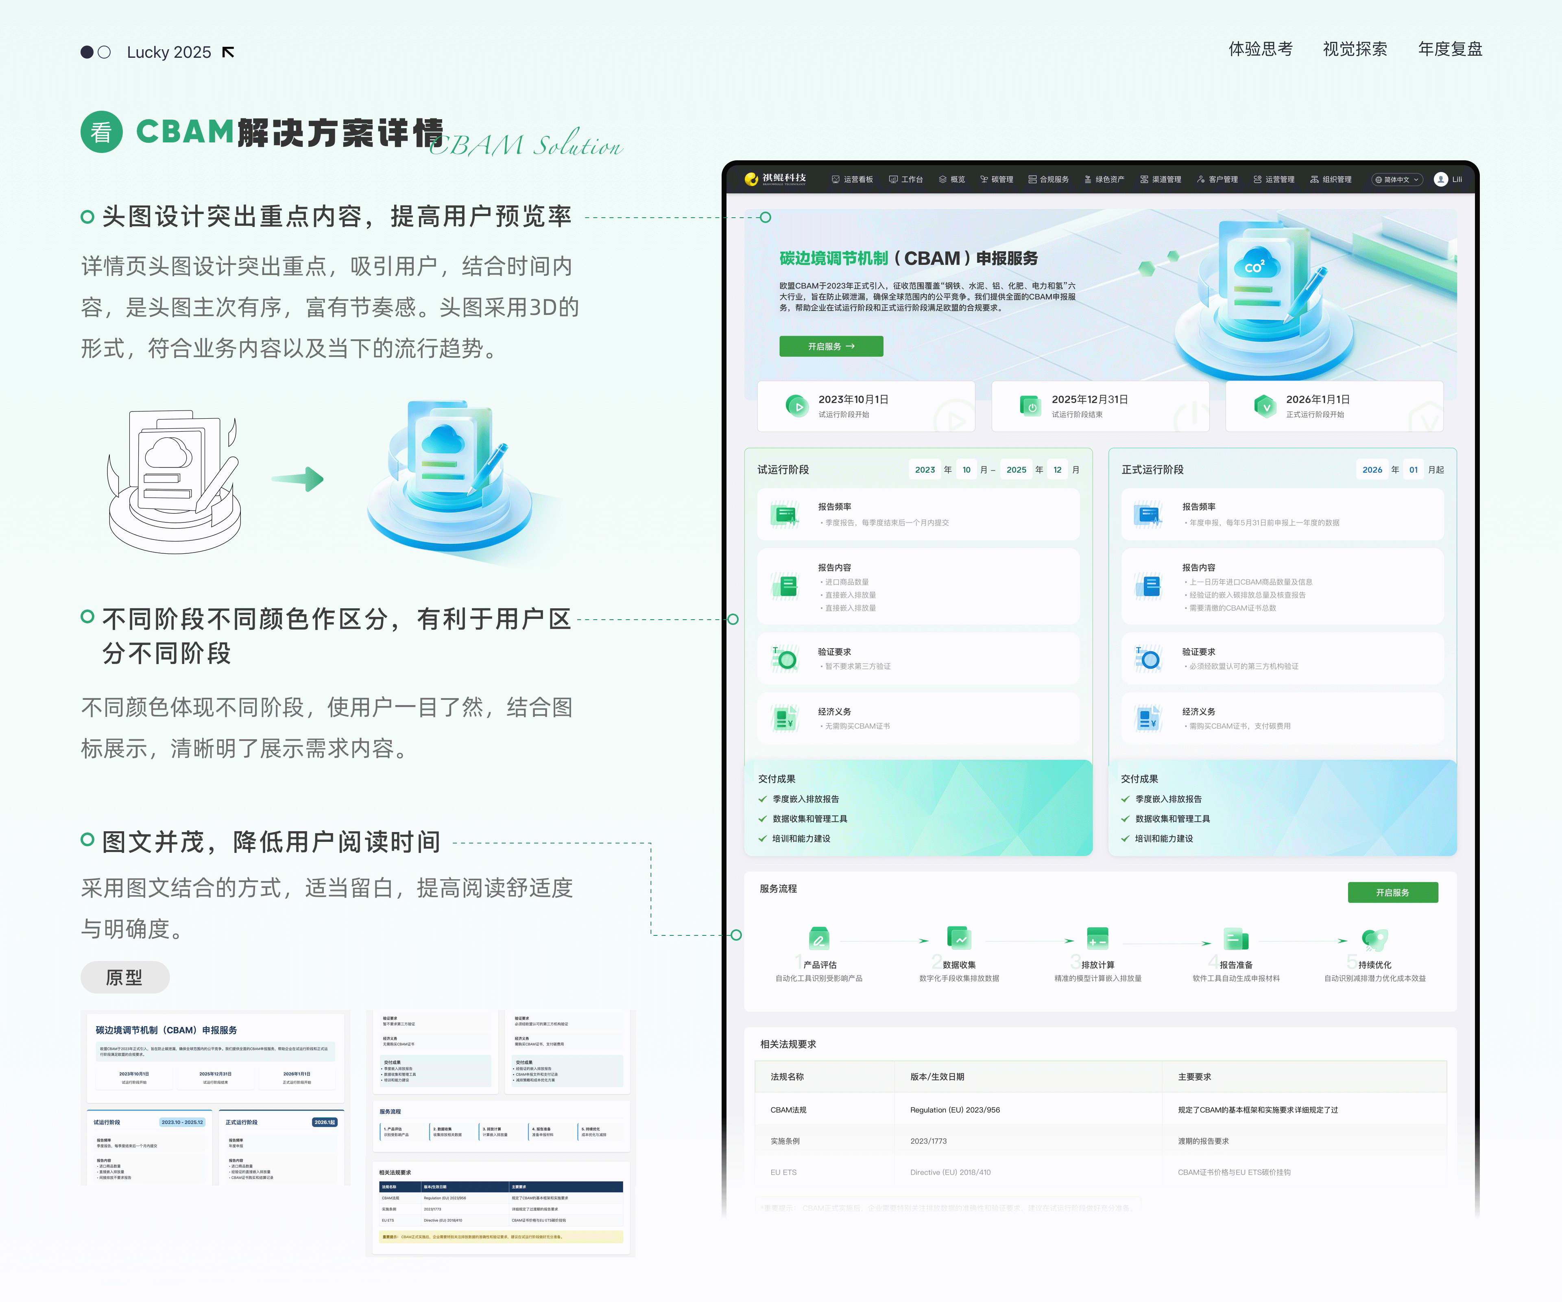The width and height of the screenshot is (1562, 1302).
Task: Select the 10 month field in 试运行阶段
Action: (966, 470)
